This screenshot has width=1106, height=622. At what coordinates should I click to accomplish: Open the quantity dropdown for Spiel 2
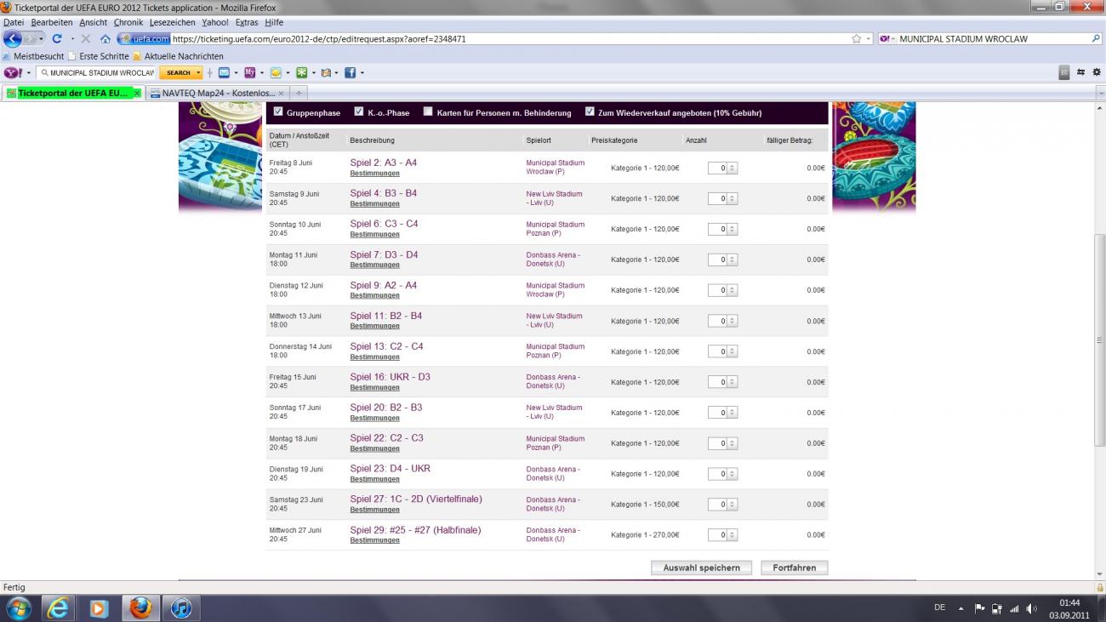(732, 168)
